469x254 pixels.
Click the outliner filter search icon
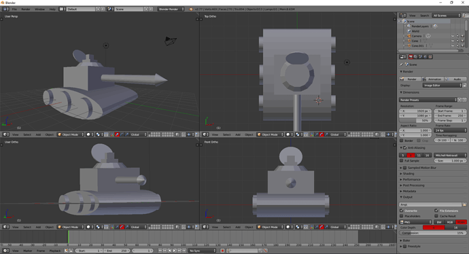(x=465, y=15)
